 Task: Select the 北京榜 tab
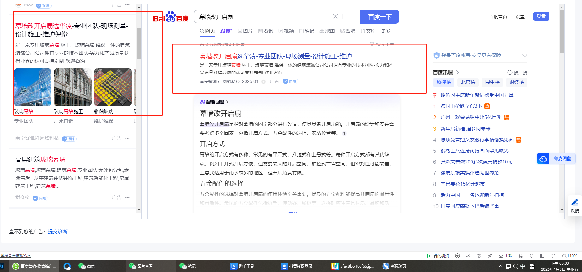point(468,82)
